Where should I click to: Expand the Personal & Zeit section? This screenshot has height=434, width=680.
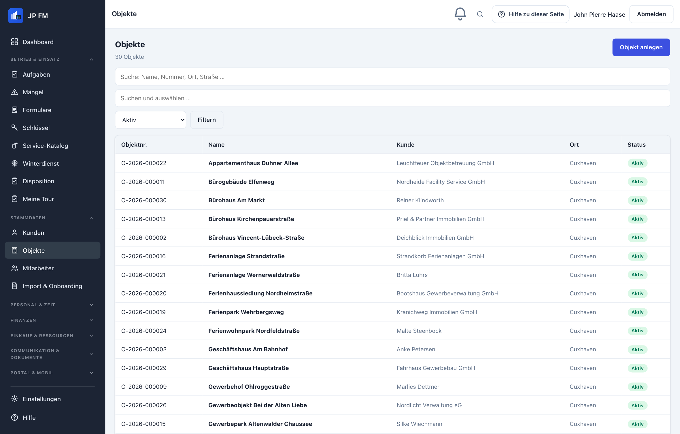coord(91,305)
